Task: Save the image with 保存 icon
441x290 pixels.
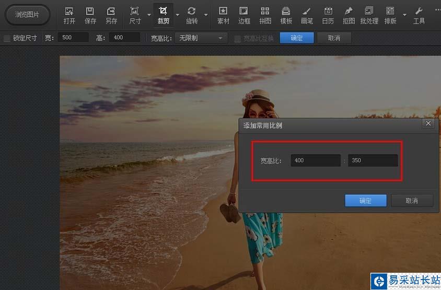Action: [90, 16]
